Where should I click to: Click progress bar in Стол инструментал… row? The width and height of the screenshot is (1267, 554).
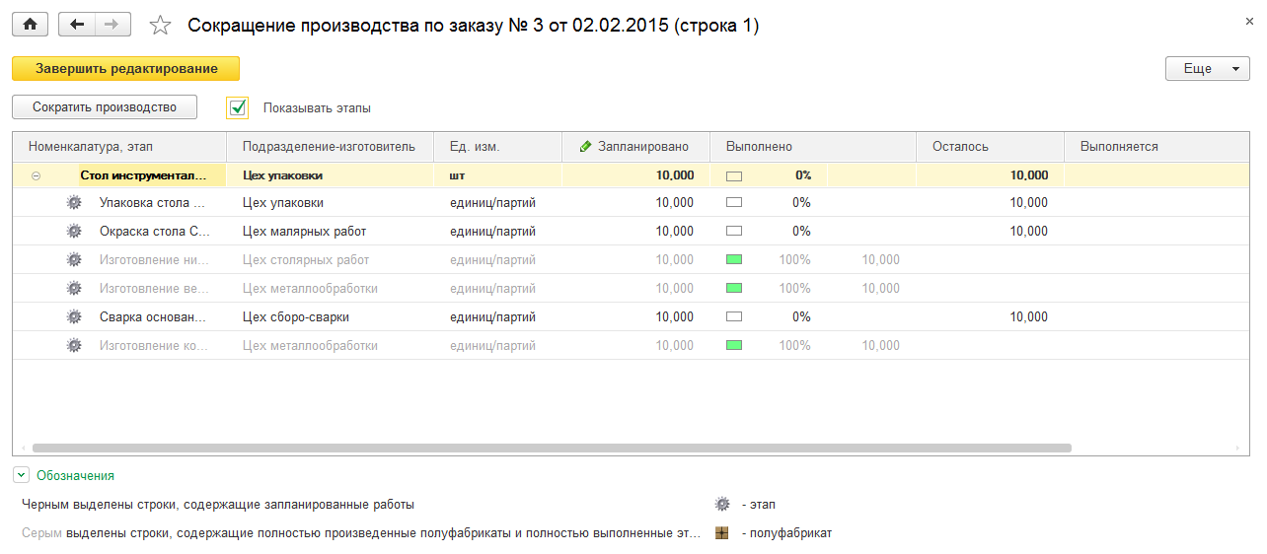[x=733, y=175]
